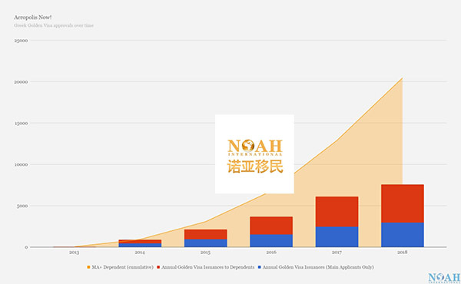The width and height of the screenshot is (461, 284).
Task: Select the 2015 red dependents bar
Action: [x=205, y=234]
